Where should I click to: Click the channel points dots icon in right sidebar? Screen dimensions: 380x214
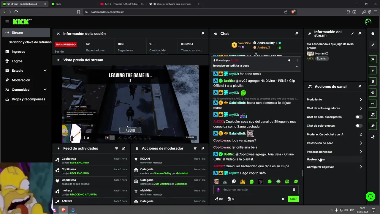pyautogui.click(x=373, y=137)
